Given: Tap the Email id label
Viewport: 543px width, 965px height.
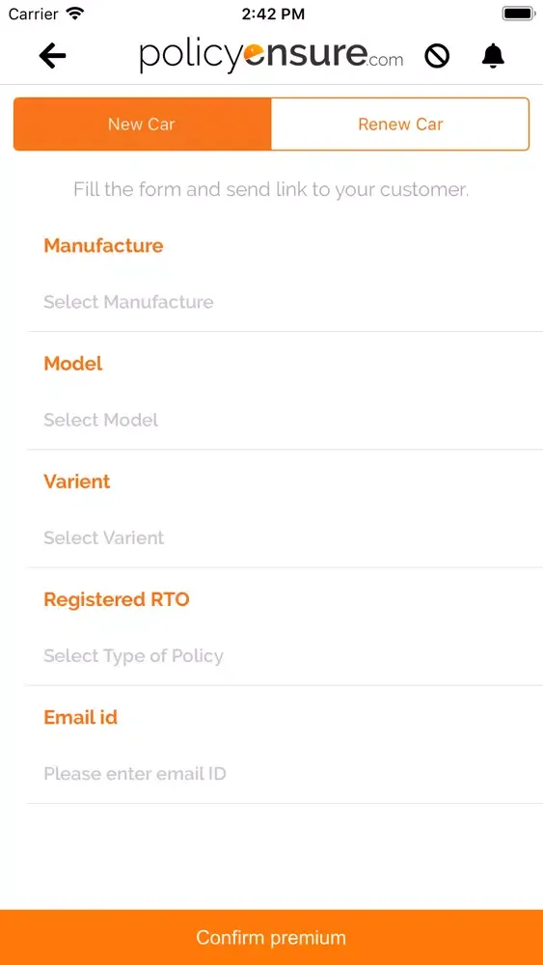Looking at the screenshot, I should 81,717.
